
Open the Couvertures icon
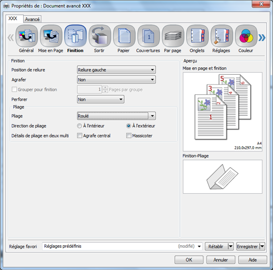(x=148, y=36)
